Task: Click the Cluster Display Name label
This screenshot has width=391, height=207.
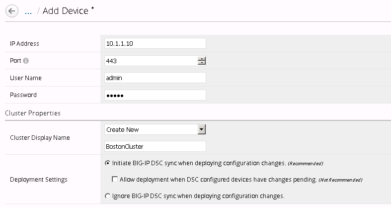Action: tap(40, 137)
